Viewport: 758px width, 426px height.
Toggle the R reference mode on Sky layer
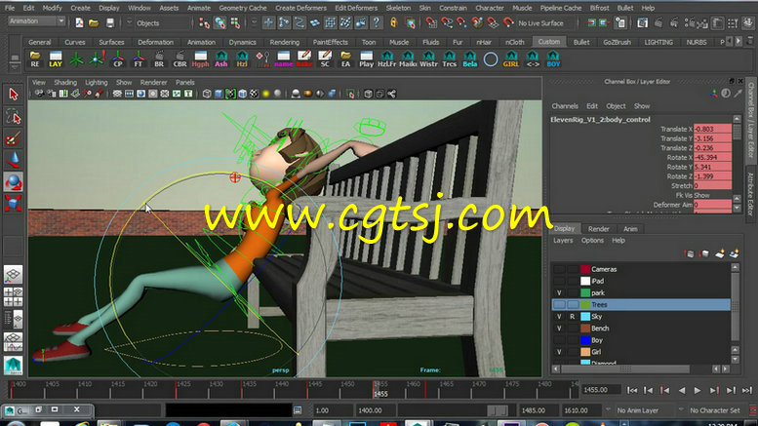coord(573,317)
